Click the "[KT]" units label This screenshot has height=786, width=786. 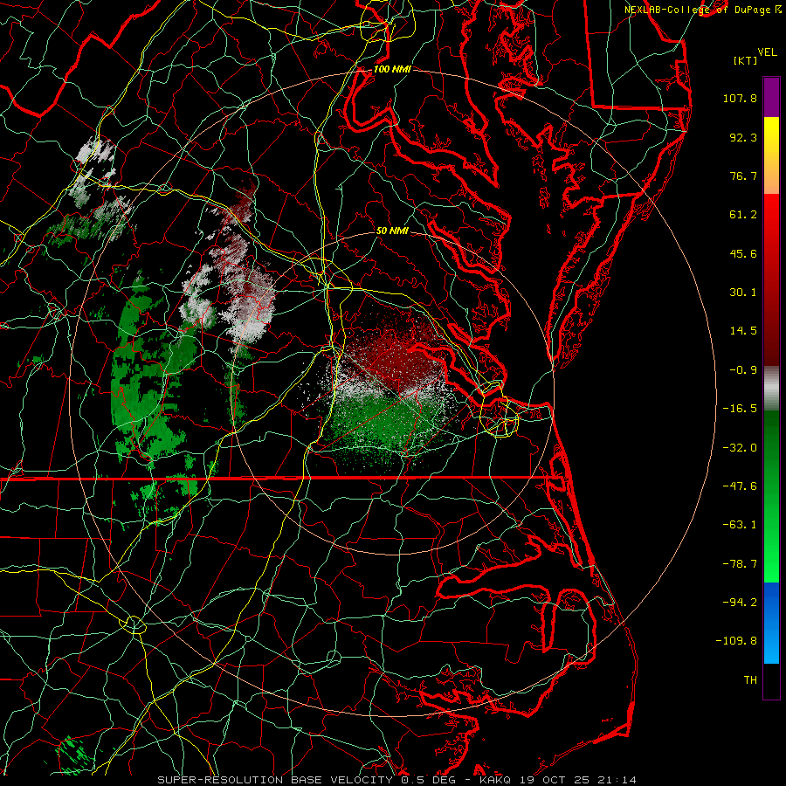point(745,60)
